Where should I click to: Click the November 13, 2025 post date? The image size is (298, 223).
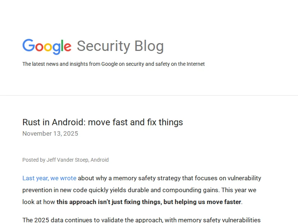(x=50, y=133)
